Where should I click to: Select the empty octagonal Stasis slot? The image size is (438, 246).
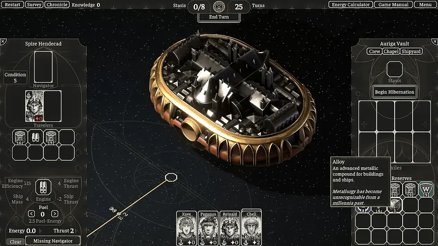pos(394,69)
